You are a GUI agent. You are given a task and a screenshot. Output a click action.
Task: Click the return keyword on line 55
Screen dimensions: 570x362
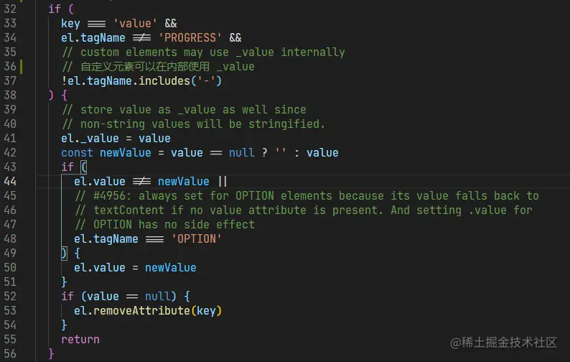coord(80,340)
